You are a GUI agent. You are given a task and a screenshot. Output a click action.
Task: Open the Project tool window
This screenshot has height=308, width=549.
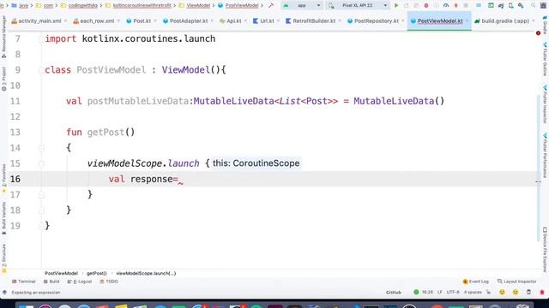tap(3, 79)
